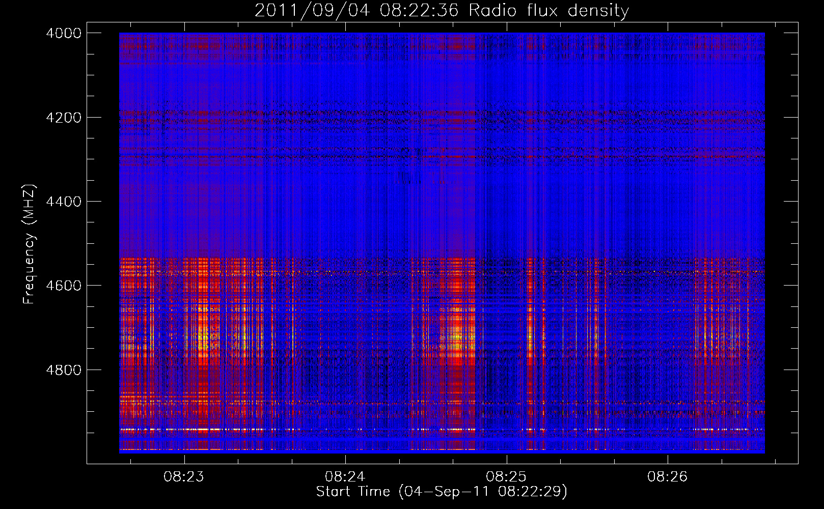Click the 4600 frequency tick label
The width and height of the screenshot is (824, 509).
point(63,286)
